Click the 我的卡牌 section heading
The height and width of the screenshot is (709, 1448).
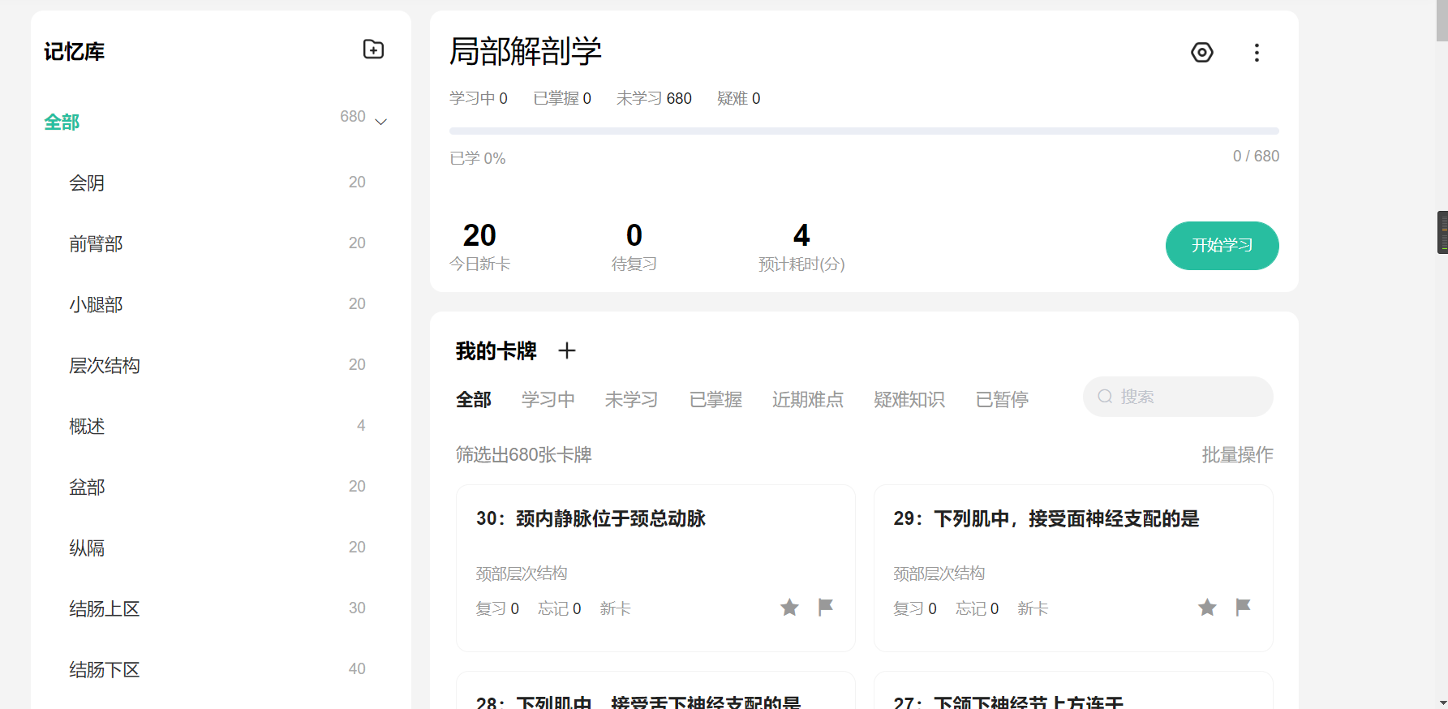tap(496, 350)
